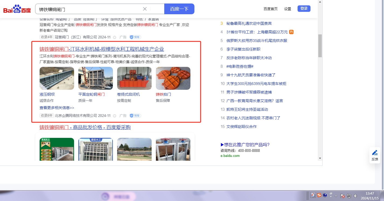
Task: Open hot search 秘鲁最高礼遇欢迎中国贵宾
Action: pyautogui.click(x=249, y=23)
